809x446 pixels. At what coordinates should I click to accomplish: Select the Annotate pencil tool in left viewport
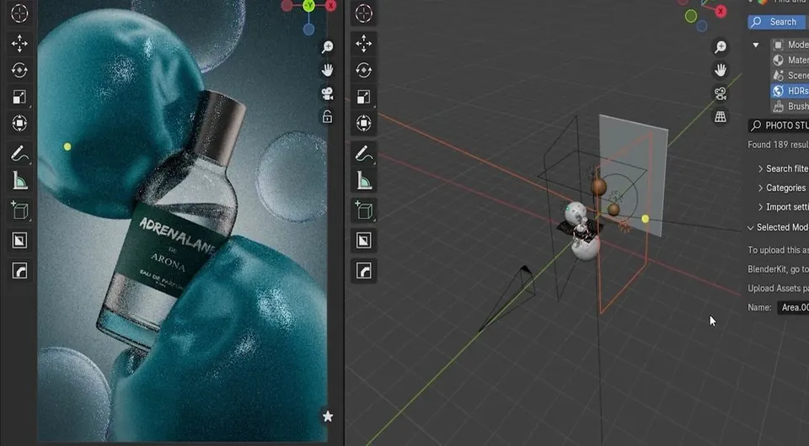(x=19, y=153)
